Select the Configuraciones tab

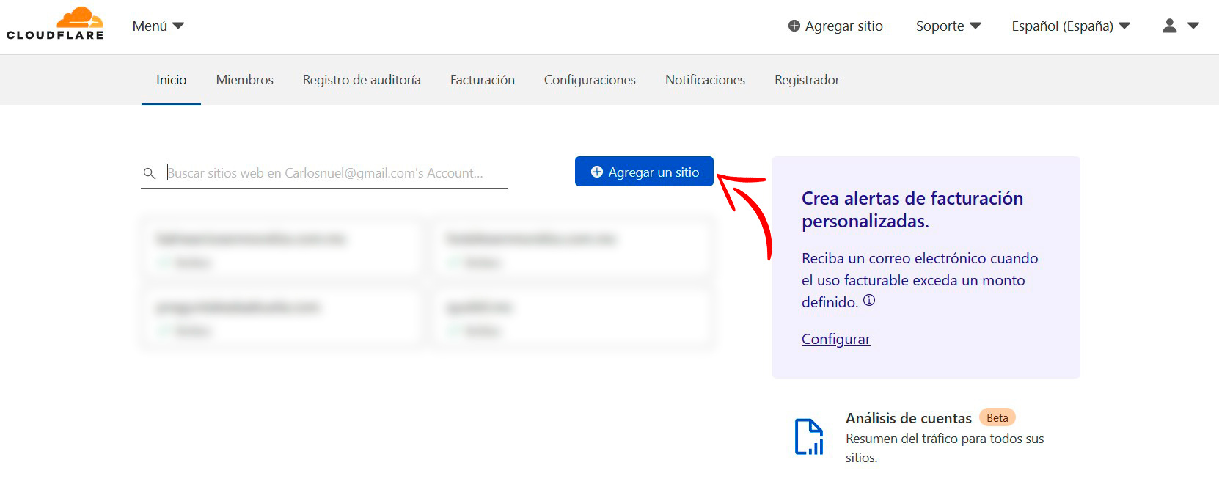click(590, 80)
